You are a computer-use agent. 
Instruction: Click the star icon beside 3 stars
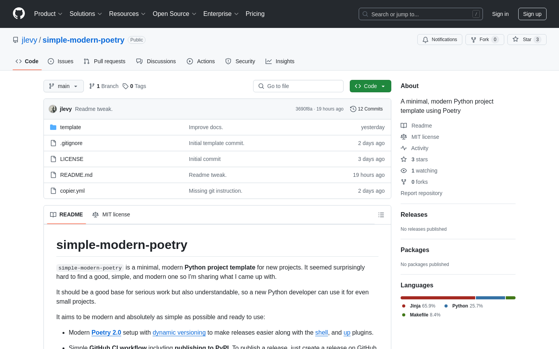click(x=404, y=159)
